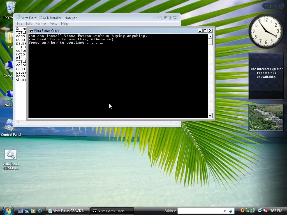Click Notepad horizontal scrollbar left arrow
The width and height of the screenshot is (287, 215).
(18, 122)
